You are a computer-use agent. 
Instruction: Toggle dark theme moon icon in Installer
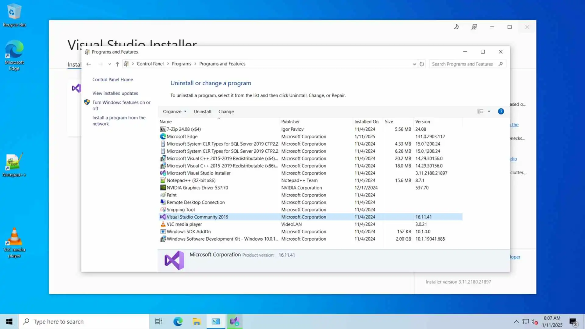(456, 27)
